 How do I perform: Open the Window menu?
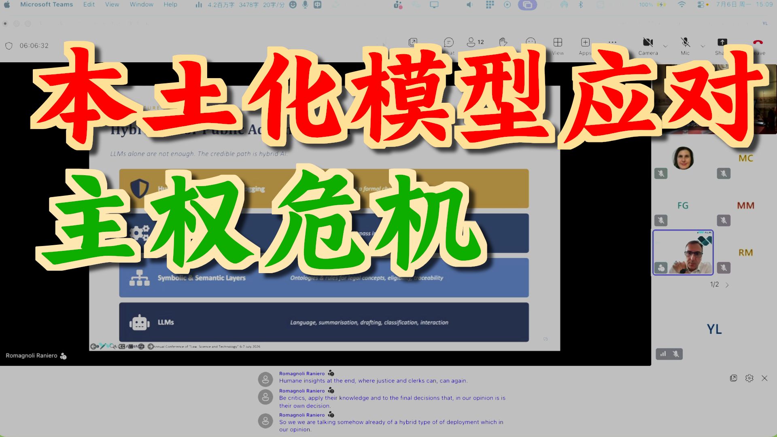click(x=141, y=4)
